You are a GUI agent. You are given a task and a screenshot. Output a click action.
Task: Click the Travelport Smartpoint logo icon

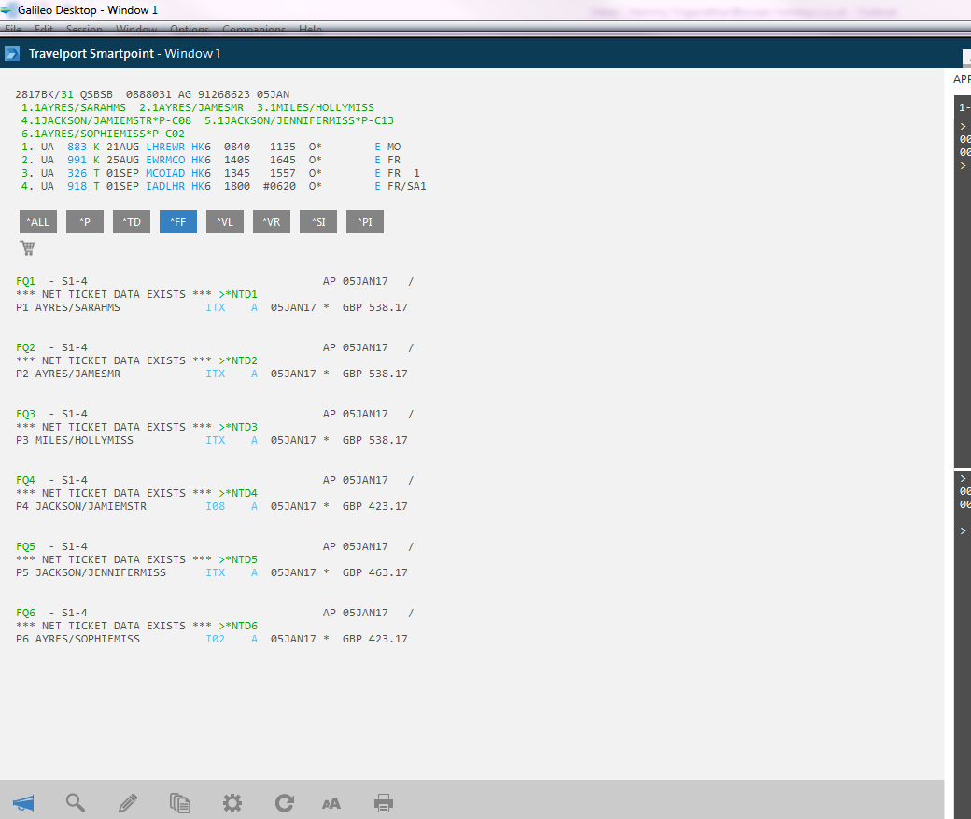pyautogui.click(x=12, y=53)
